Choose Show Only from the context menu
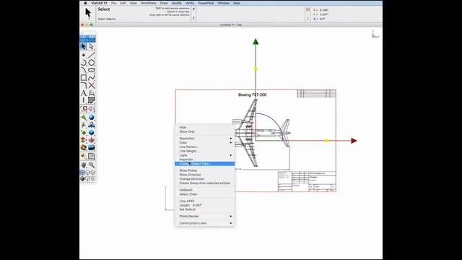 click(x=205, y=131)
